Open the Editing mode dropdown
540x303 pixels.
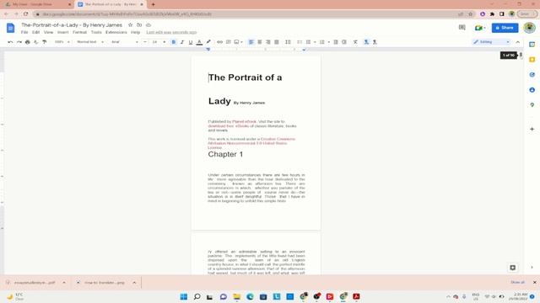(x=491, y=42)
